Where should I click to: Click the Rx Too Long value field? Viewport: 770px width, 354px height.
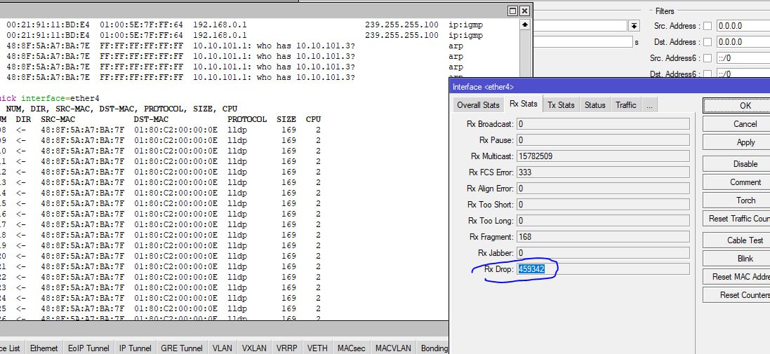coord(603,221)
